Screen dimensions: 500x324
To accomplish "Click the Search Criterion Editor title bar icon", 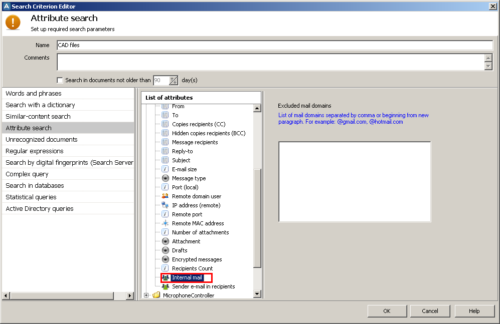I will pos(7,6).
